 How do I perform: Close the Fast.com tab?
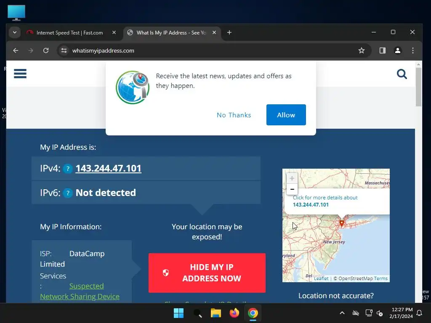tap(114, 33)
